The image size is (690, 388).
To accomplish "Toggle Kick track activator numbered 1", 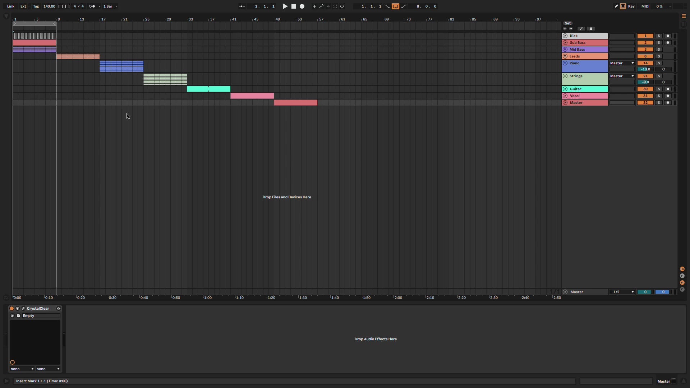I will (x=645, y=36).
